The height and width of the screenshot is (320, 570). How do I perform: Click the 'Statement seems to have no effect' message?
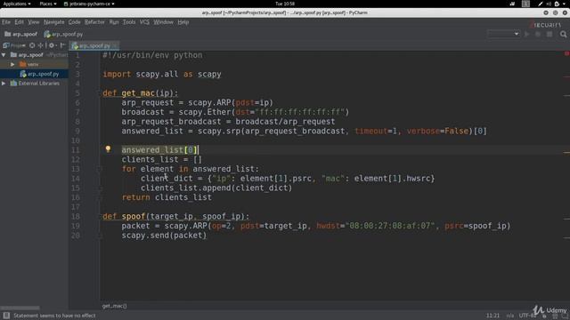pos(54,316)
